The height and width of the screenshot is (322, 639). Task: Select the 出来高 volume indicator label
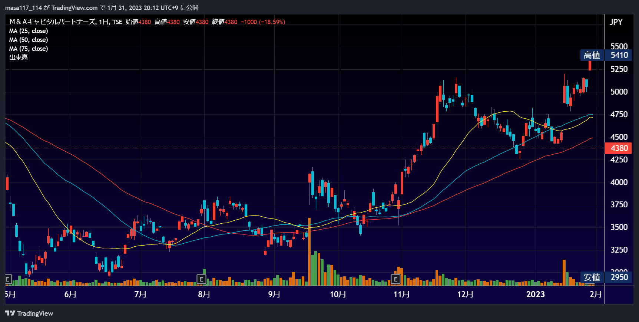(x=19, y=57)
